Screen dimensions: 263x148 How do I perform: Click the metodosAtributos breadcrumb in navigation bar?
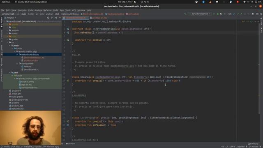(70, 14)
